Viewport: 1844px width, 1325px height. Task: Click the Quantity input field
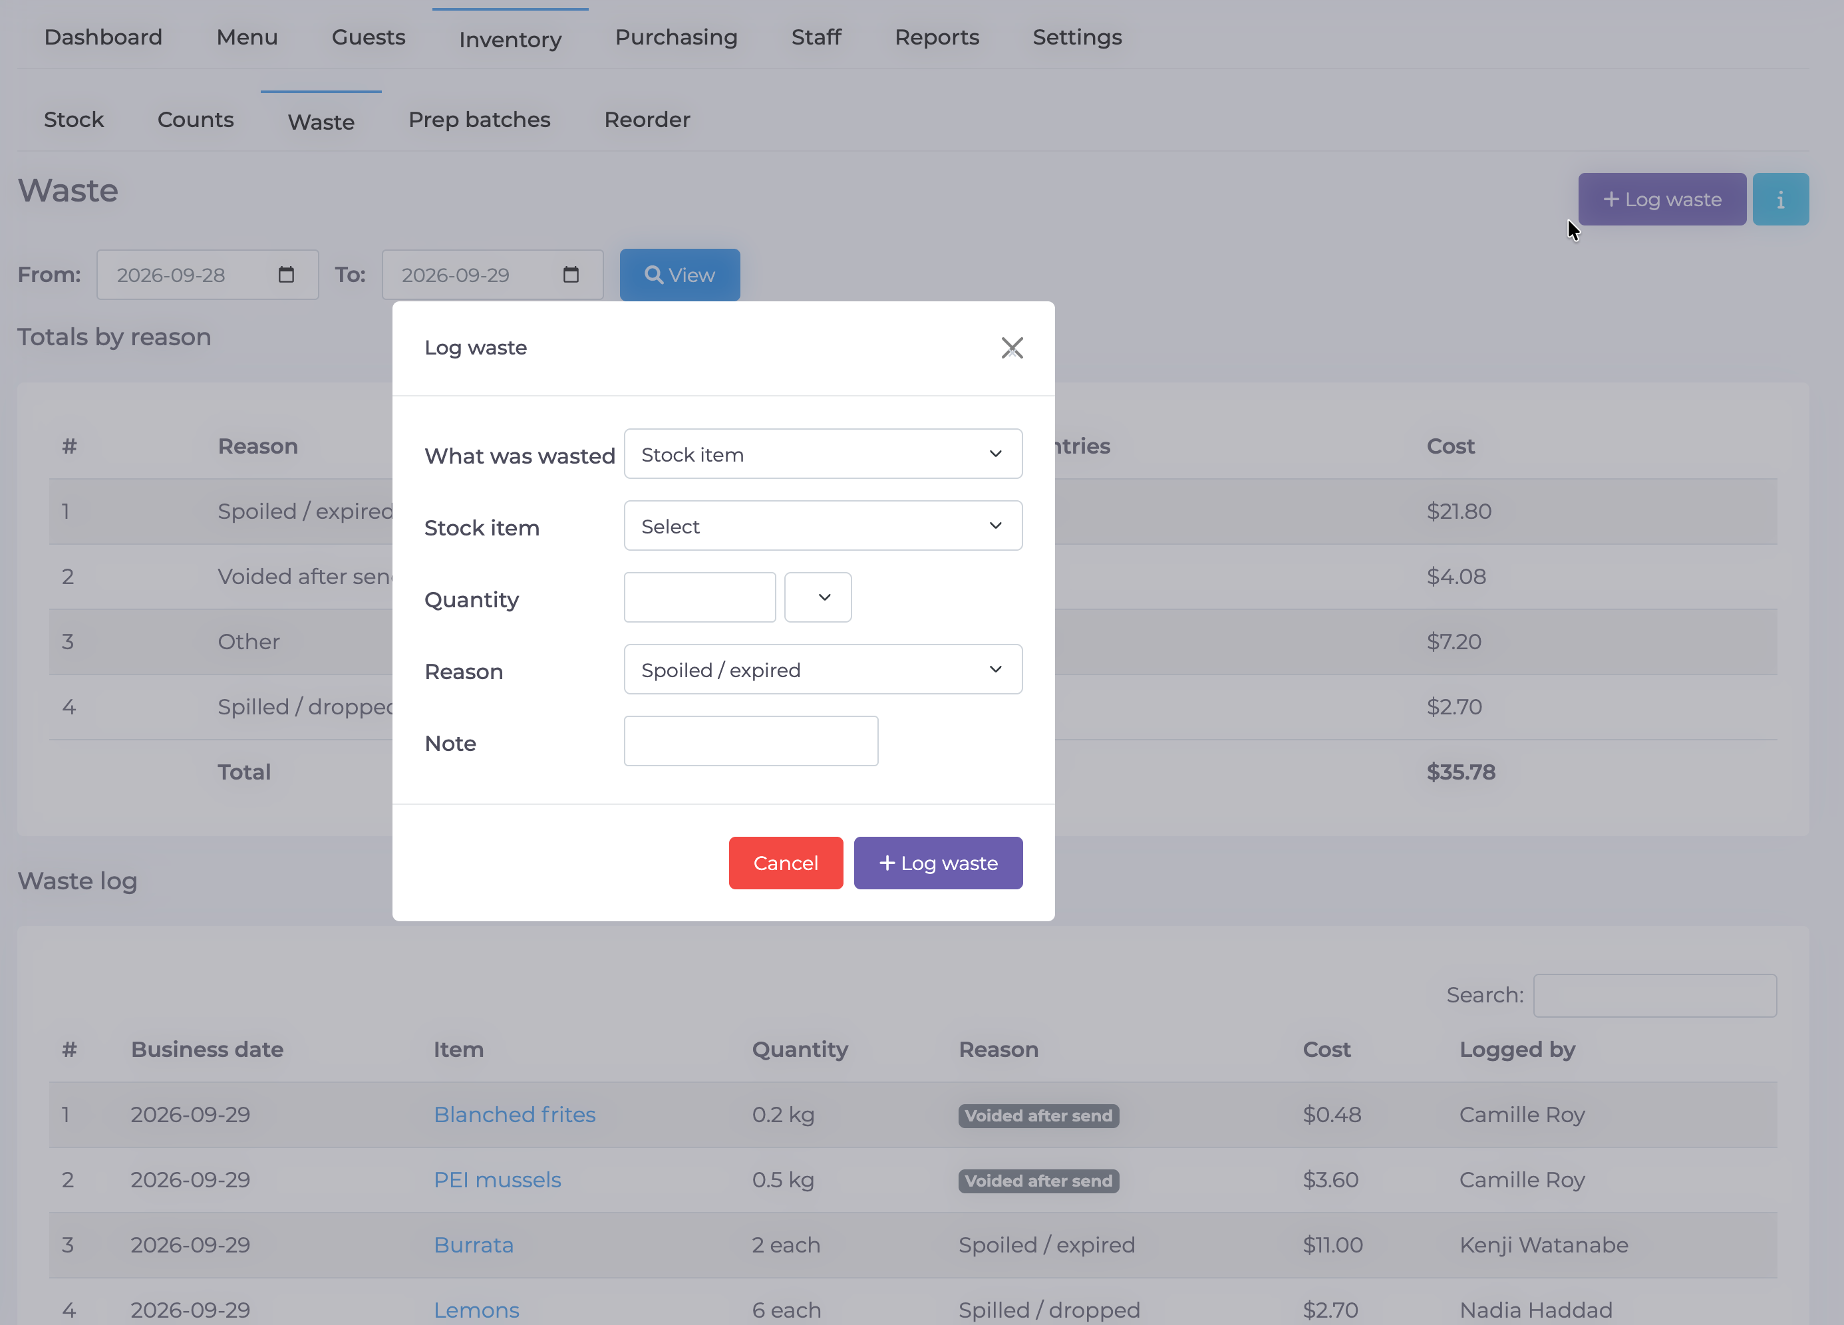click(x=700, y=597)
